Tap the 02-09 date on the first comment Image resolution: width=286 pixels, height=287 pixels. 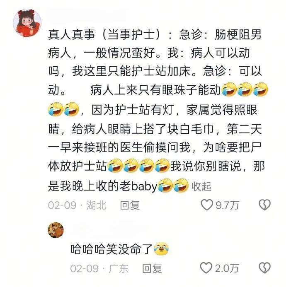(62, 205)
